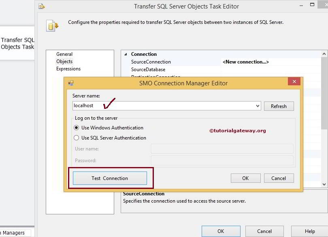Enable Use Windows Authentication

coord(77,128)
